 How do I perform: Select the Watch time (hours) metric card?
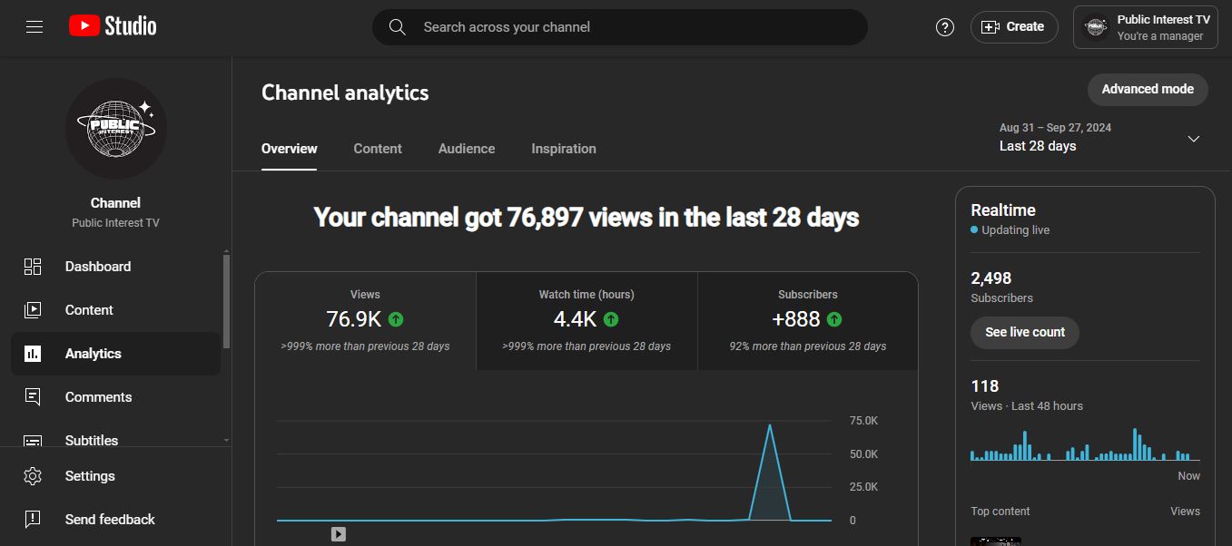point(586,321)
